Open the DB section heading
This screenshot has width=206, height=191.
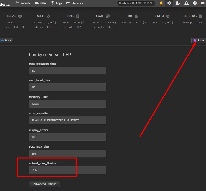pos(130,16)
